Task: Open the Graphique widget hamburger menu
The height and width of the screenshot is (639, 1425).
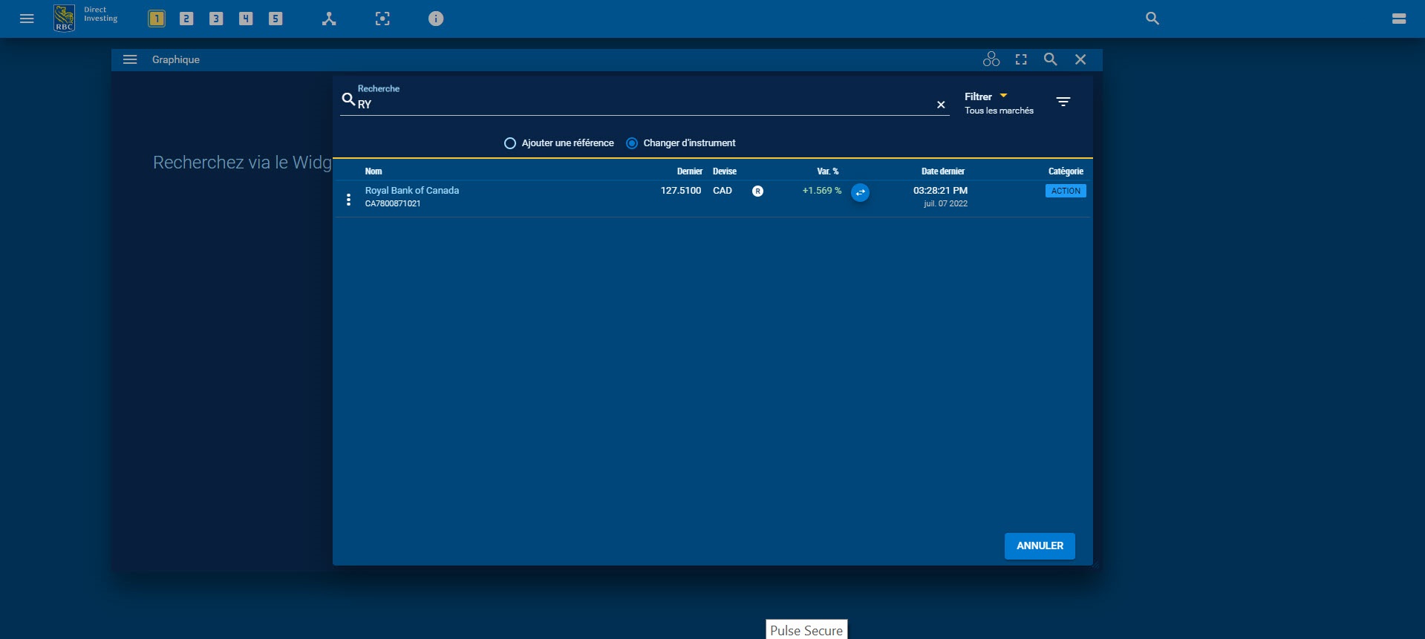Action: (130, 59)
